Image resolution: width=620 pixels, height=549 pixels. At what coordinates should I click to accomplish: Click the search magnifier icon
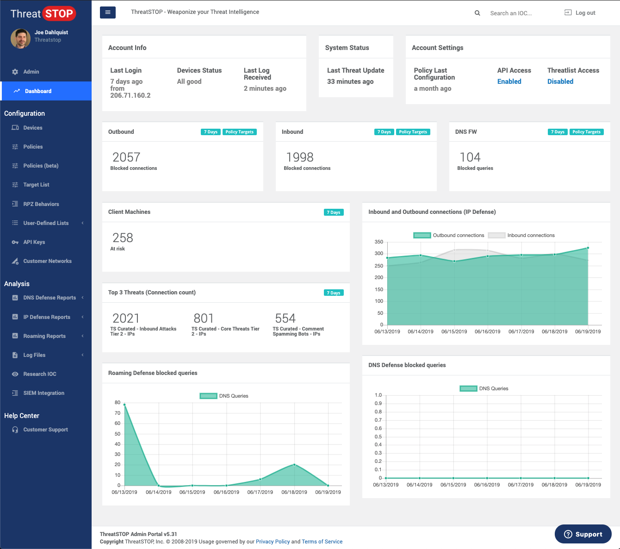(477, 13)
